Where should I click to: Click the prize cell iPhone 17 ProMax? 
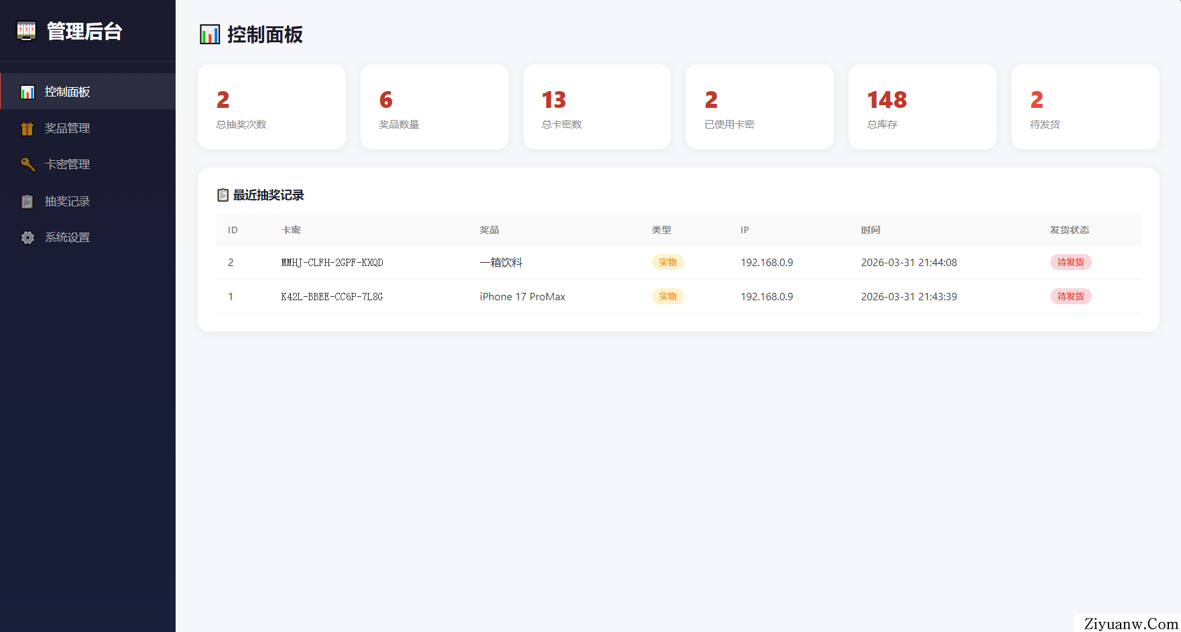pos(523,297)
